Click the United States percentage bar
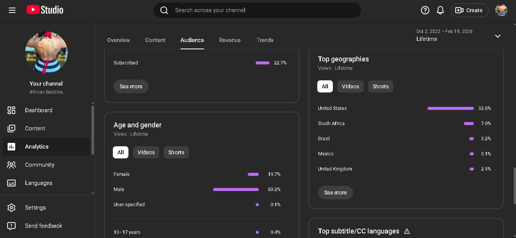The width and height of the screenshot is (516, 238). tap(451, 108)
